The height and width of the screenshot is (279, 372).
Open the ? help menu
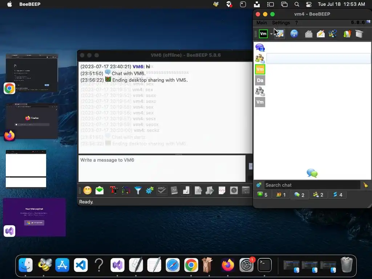tap(296, 23)
